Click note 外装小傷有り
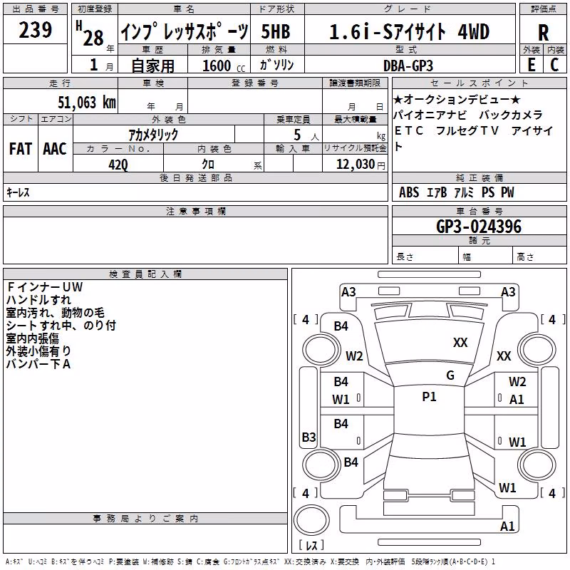The image size is (570, 570). click(38, 351)
